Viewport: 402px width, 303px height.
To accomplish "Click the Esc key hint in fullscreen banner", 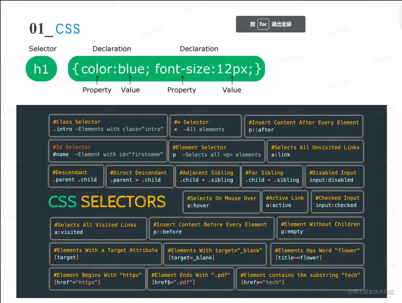I will tap(263, 24).
